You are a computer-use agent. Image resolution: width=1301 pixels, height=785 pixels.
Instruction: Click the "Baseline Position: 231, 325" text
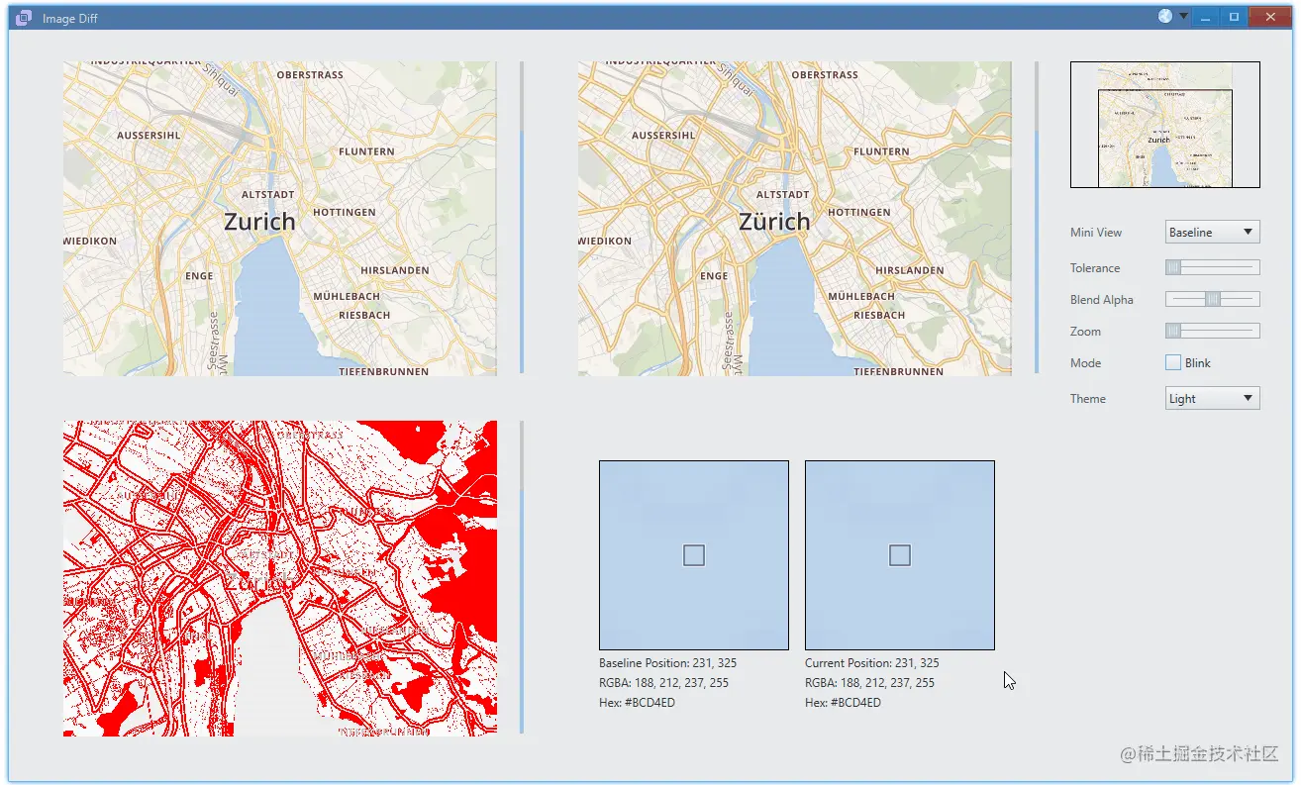tap(668, 663)
